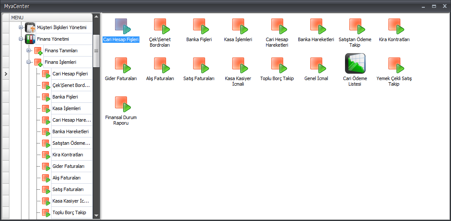Select Kasa Kasiyer İc... in menu tree
451x221 pixels.
[70, 201]
